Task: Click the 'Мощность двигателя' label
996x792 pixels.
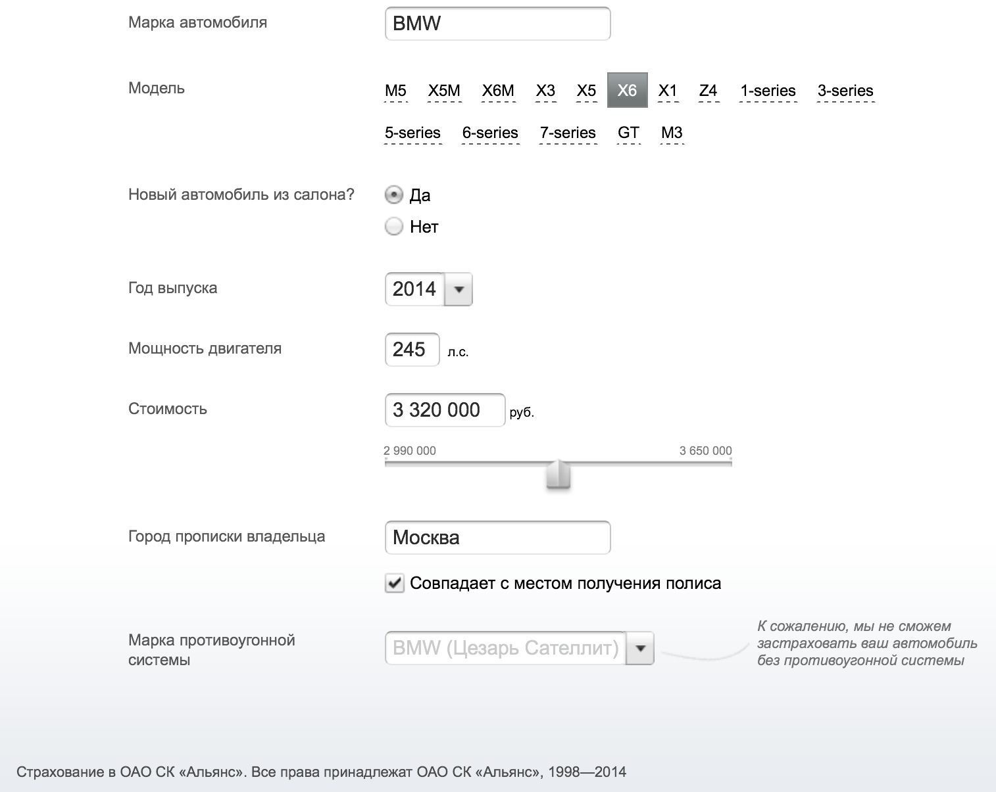Action: click(205, 348)
